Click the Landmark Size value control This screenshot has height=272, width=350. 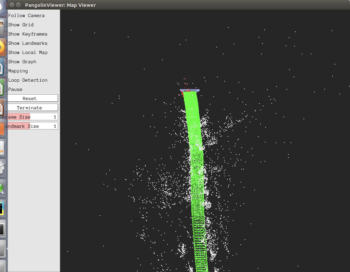(x=32, y=126)
